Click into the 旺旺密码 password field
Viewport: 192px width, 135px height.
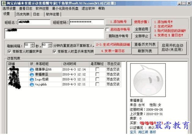pyautogui.click(x=87, y=22)
